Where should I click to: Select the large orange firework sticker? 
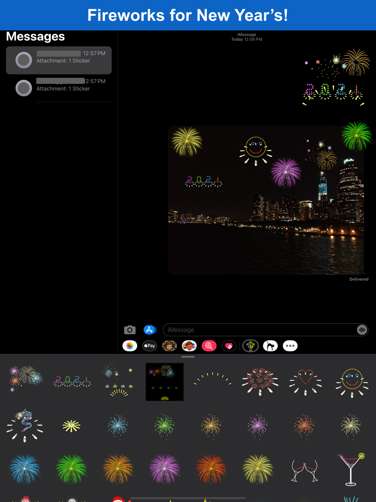click(118, 469)
